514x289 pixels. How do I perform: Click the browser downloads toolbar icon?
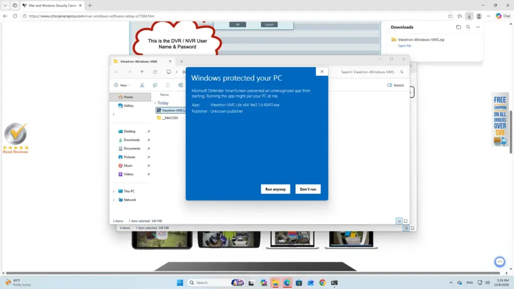coord(469,16)
